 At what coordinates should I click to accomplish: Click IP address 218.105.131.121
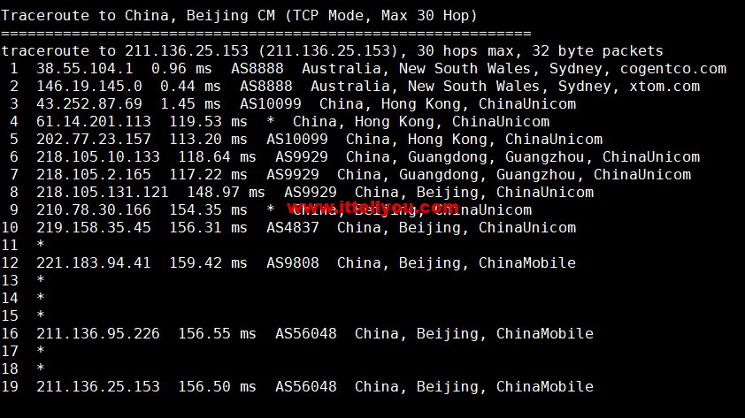tap(102, 192)
